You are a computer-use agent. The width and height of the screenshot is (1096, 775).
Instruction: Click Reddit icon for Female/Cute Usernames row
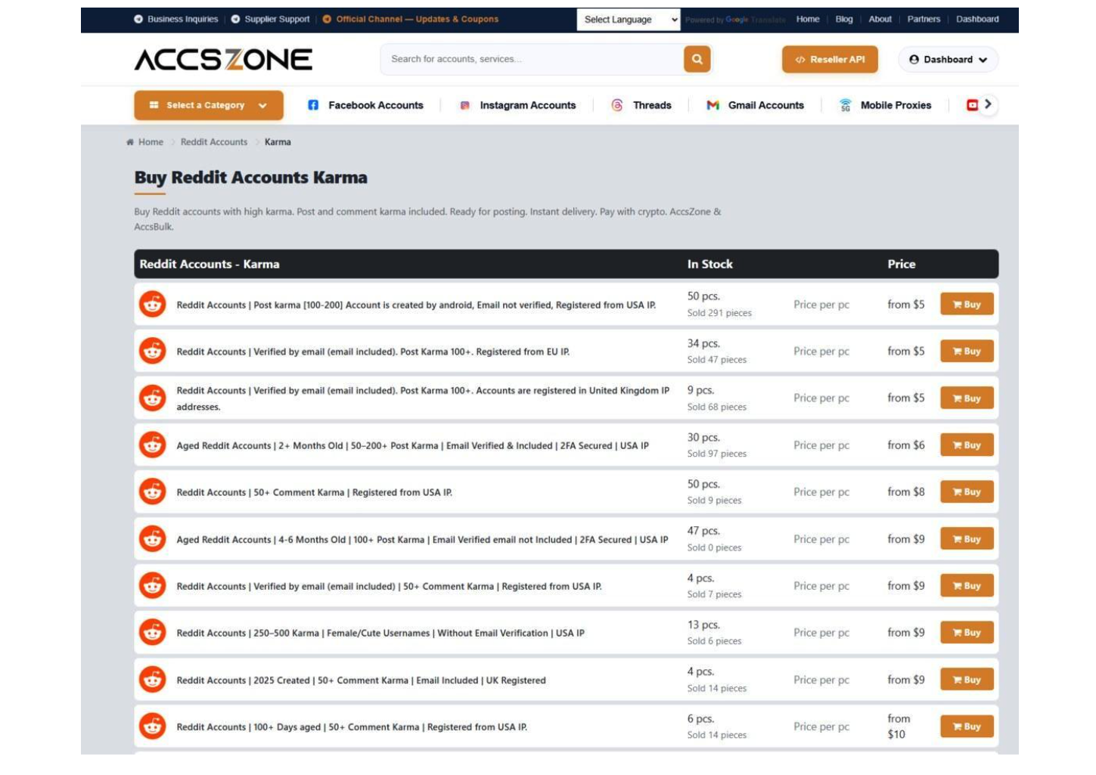click(x=153, y=633)
